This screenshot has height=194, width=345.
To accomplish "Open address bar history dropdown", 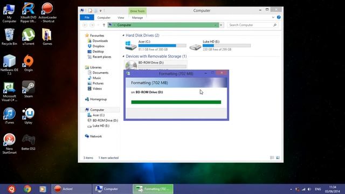I will tap(216, 25).
